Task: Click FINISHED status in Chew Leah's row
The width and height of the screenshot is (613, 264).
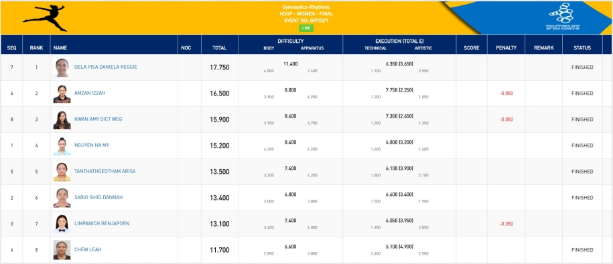Action: [x=582, y=250]
